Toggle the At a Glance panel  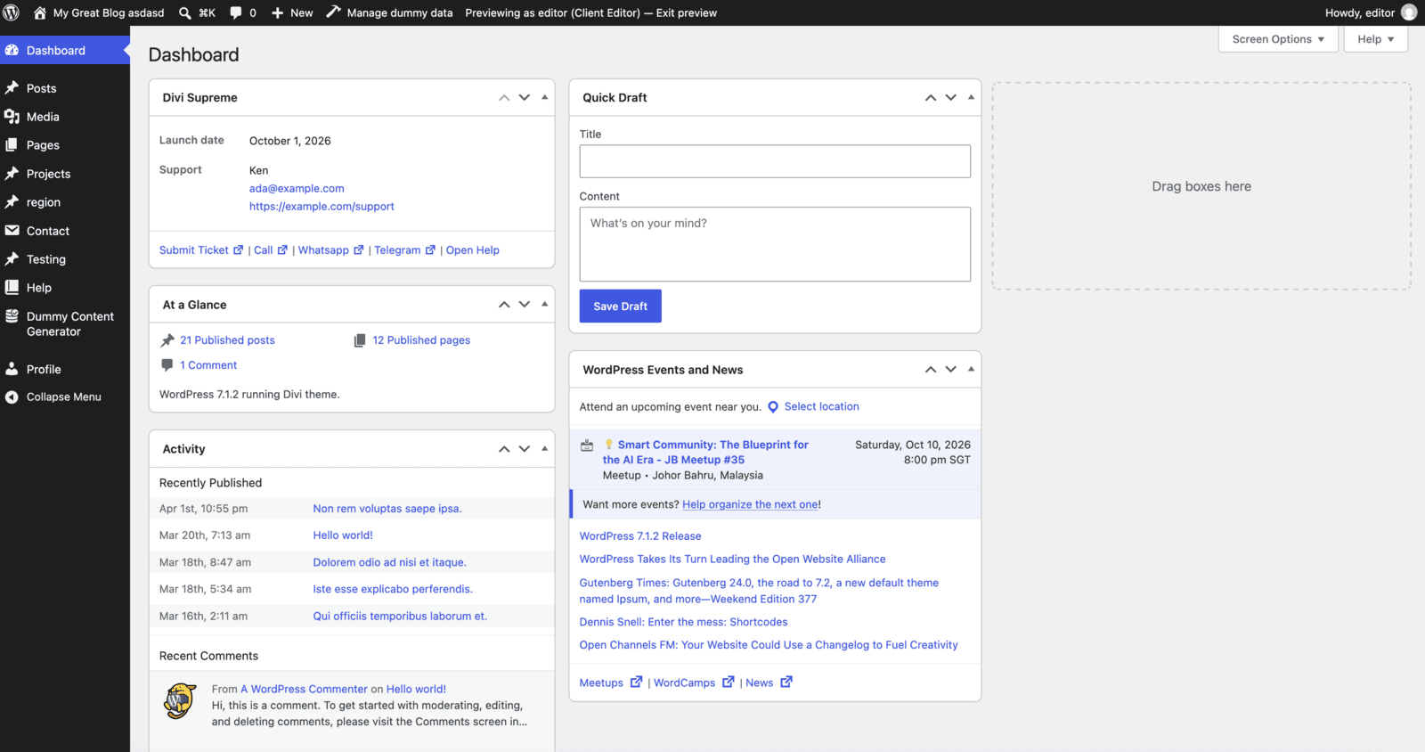(544, 304)
